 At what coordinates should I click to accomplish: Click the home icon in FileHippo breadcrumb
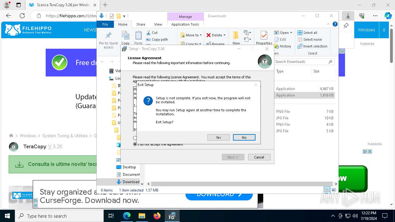pyautogui.click(x=11, y=136)
